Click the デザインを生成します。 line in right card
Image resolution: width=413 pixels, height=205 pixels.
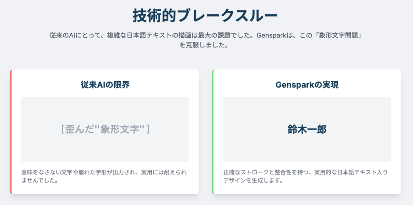(x=253, y=180)
